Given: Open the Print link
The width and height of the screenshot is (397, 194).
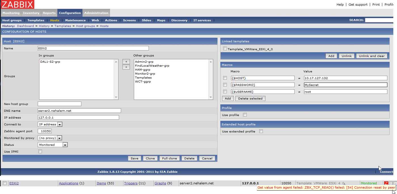Looking at the screenshot, I should tap(376, 5).
